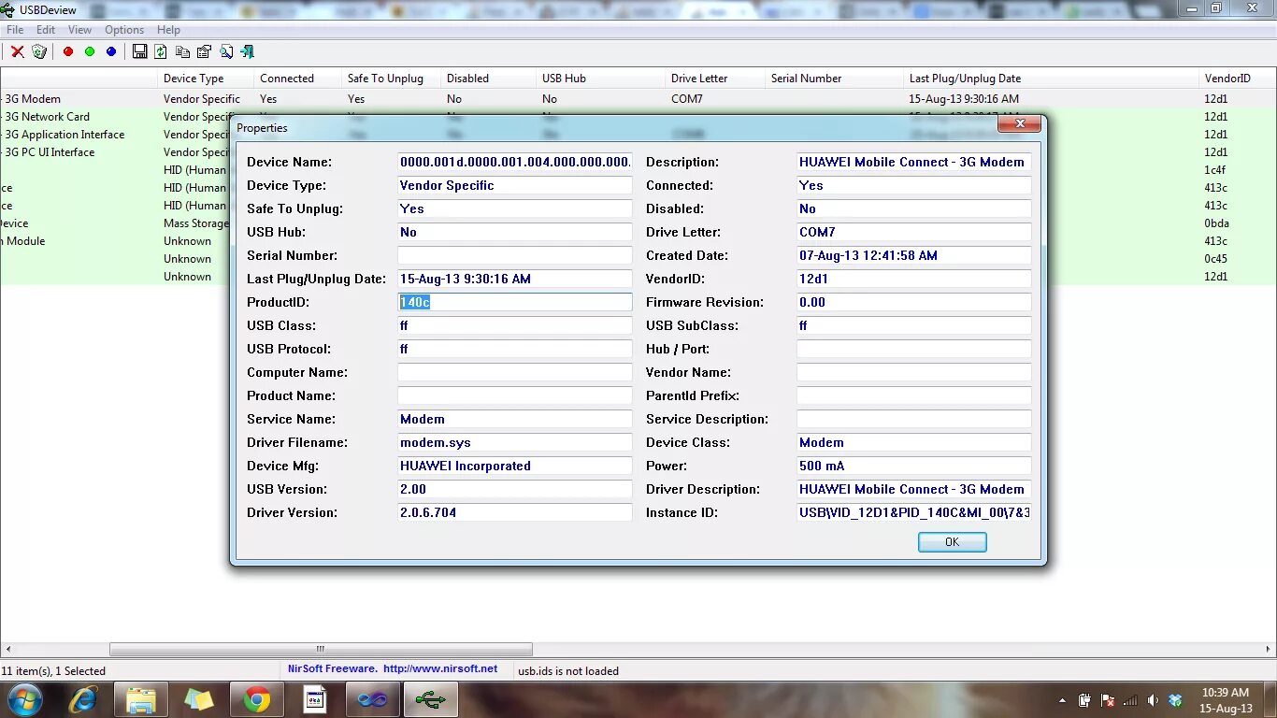Click the Instance ID field
The height and width of the screenshot is (718, 1277).
click(914, 512)
